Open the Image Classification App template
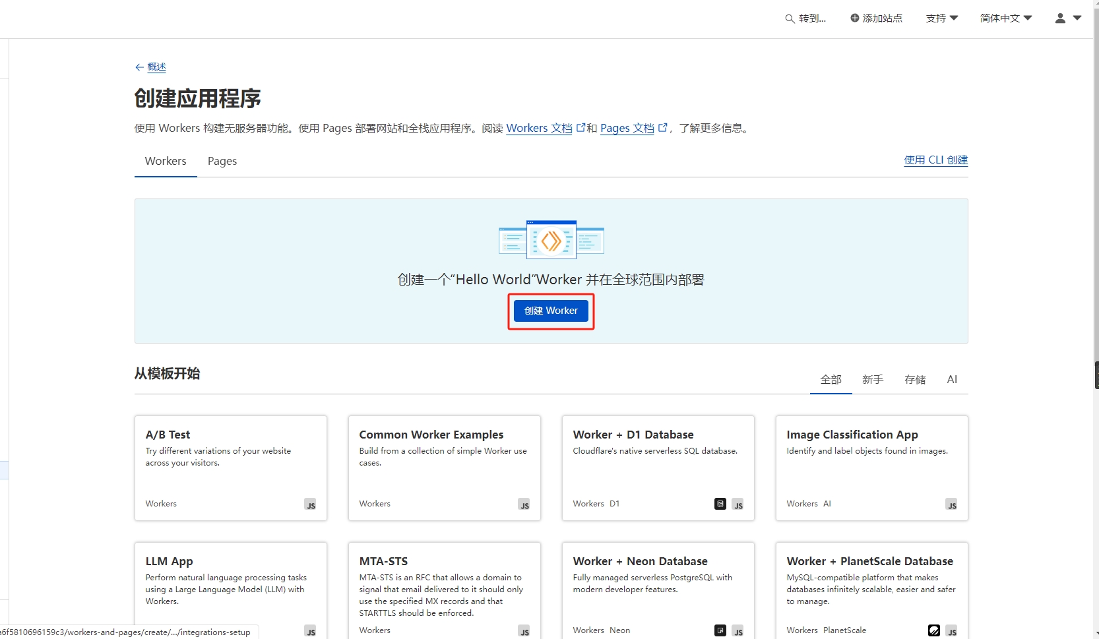Image resolution: width=1099 pixels, height=639 pixels. tap(872, 468)
